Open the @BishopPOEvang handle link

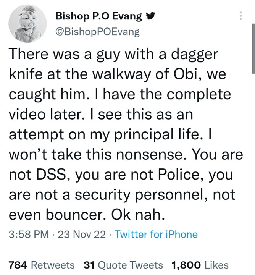(97, 31)
